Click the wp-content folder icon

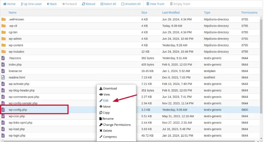(4, 45)
